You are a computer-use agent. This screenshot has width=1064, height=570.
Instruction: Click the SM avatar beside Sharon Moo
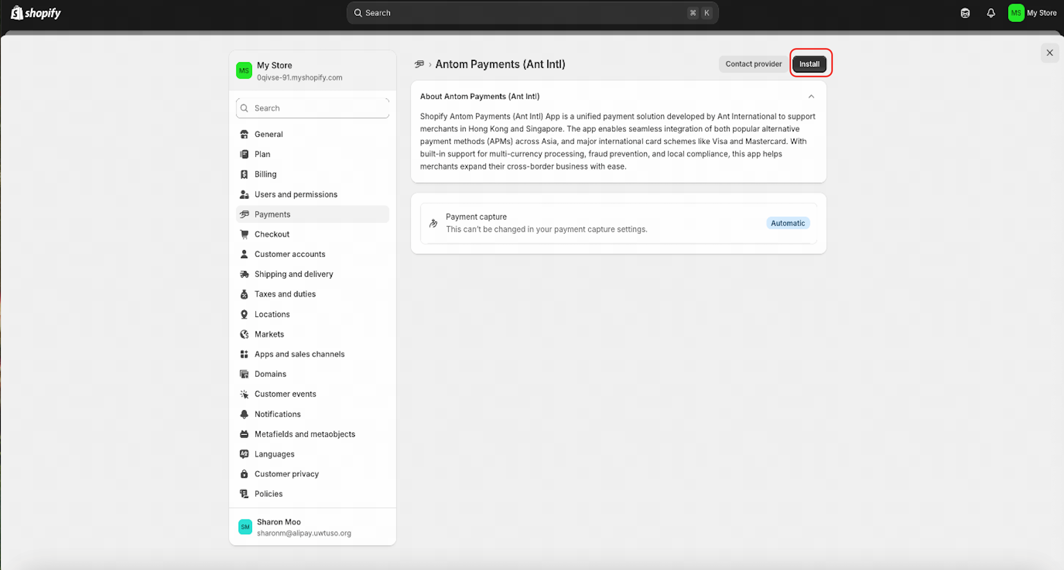tap(245, 527)
